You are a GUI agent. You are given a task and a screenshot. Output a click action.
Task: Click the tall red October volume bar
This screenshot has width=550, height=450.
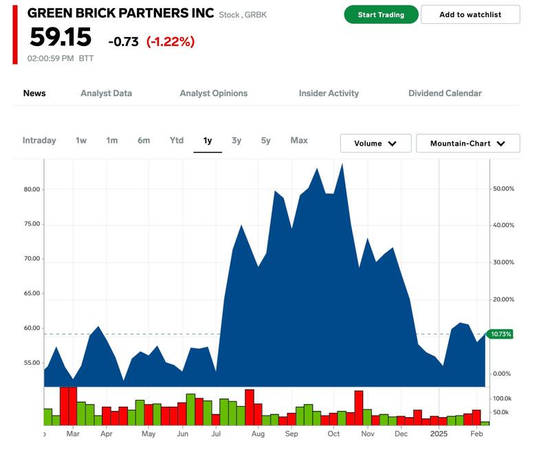point(358,407)
